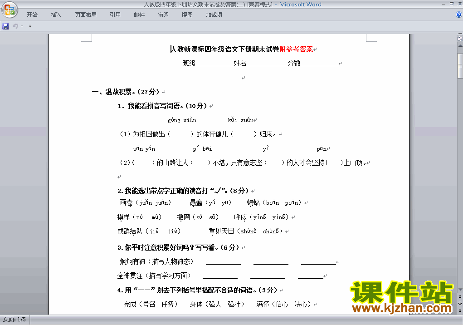This screenshot has width=463, height=325.
Task: Click the blank line after 分数
Action: pyautogui.click(x=320, y=63)
